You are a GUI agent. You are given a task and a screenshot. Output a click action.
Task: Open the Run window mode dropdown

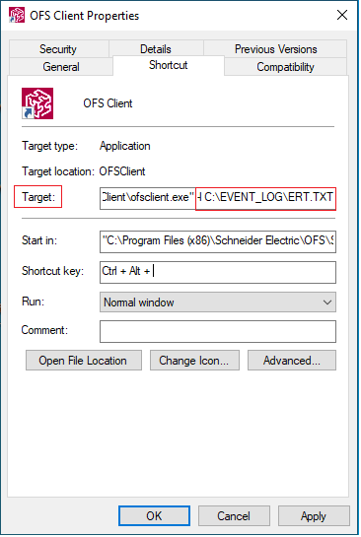click(218, 302)
